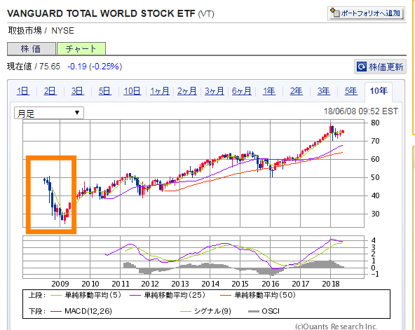The image size is (415, 330).
Task: Click the purple 単純移動平均(25) legend line
Action: pos(135,296)
